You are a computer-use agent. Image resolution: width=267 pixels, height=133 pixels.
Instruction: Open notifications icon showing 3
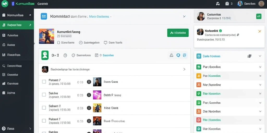pyautogui.click(x=227, y=4)
